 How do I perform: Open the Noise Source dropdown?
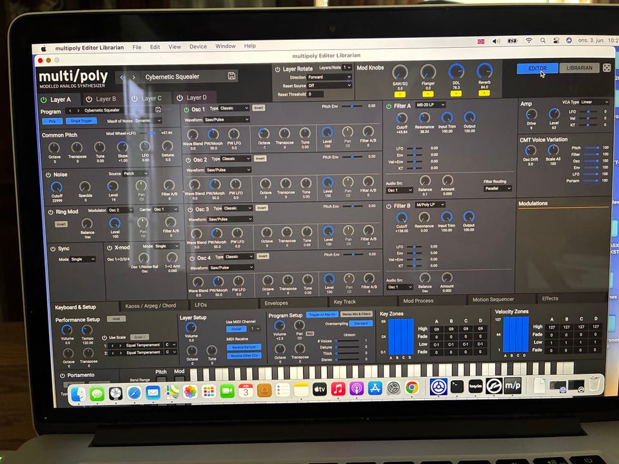click(136, 173)
